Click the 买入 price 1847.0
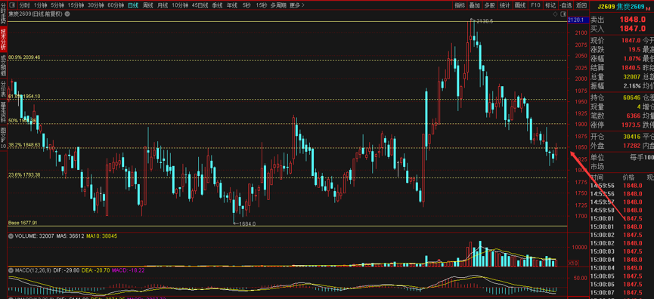Image resolution: width=654 pixels, height=299 pixels. [x=633, y=29]
